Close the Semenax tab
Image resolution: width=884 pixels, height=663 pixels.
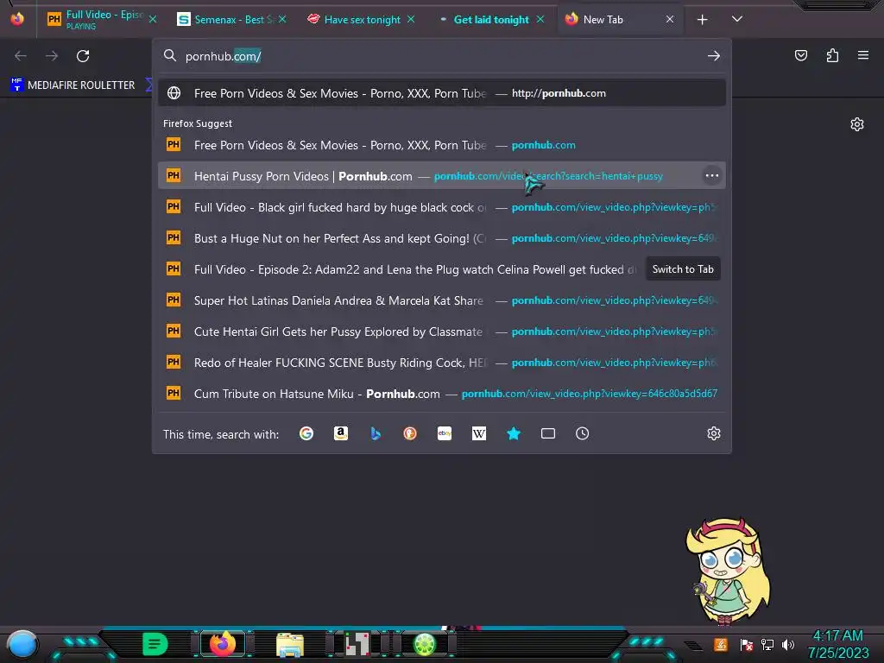pyautogui.click(x=282, y=19)
